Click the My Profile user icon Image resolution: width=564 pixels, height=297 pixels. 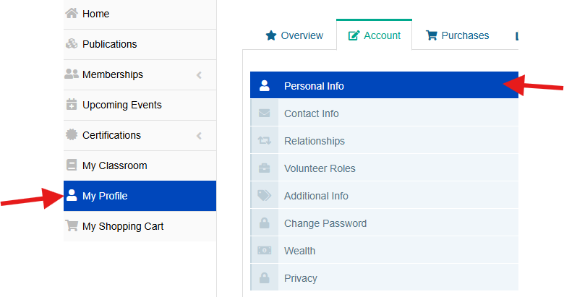72,195
